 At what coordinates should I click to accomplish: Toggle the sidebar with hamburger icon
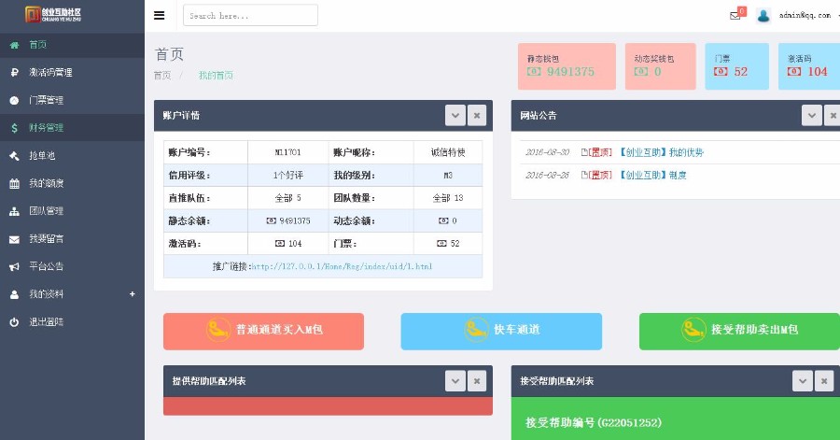pyautogui.click(x=159, y=16)
